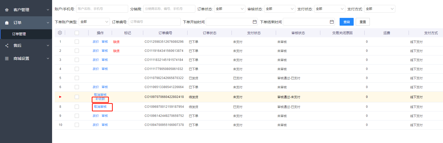
Task: Open 订单管理 submenu item in sidebar
Action: point(19,34)
